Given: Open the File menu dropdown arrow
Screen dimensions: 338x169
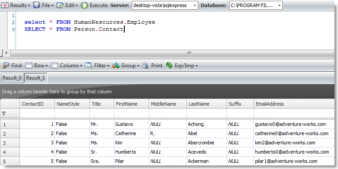Looking at the screenshot, I should (52, 6).
